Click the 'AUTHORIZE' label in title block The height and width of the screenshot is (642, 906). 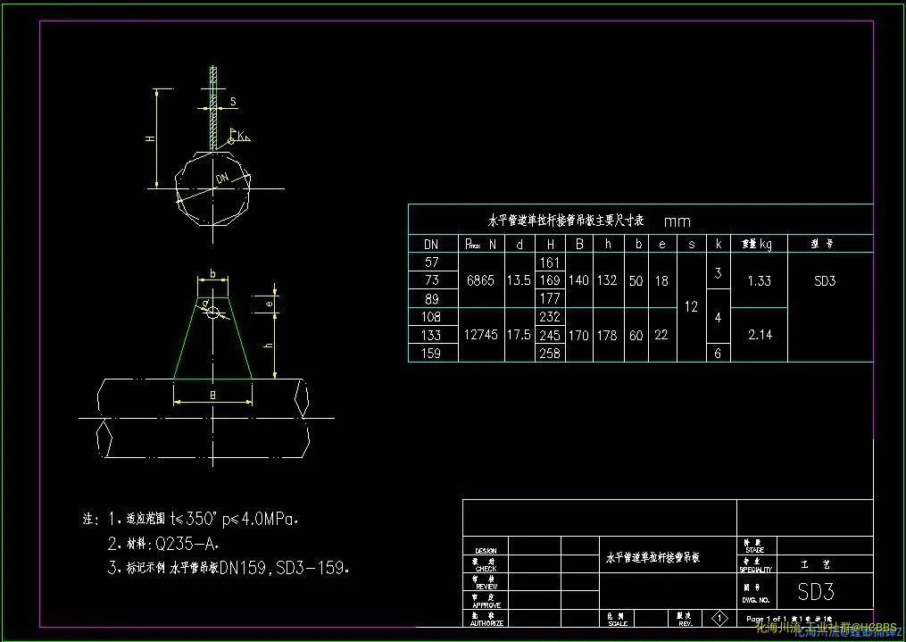[x=486, y=623]
